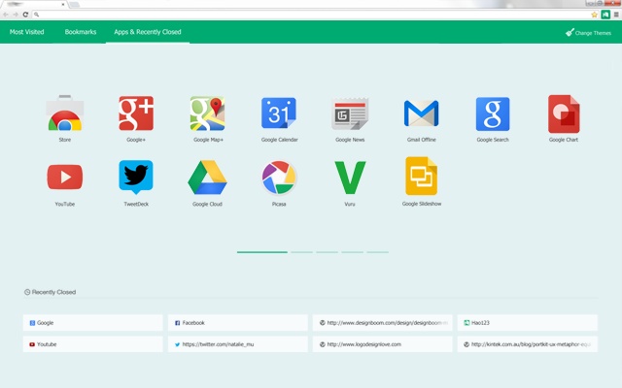Reopen the recently closed Youtube page
This screenshot has width=622, height=388.
click(93, 344)
